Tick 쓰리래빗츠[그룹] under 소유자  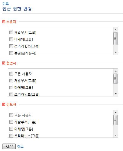pos(11,46)
